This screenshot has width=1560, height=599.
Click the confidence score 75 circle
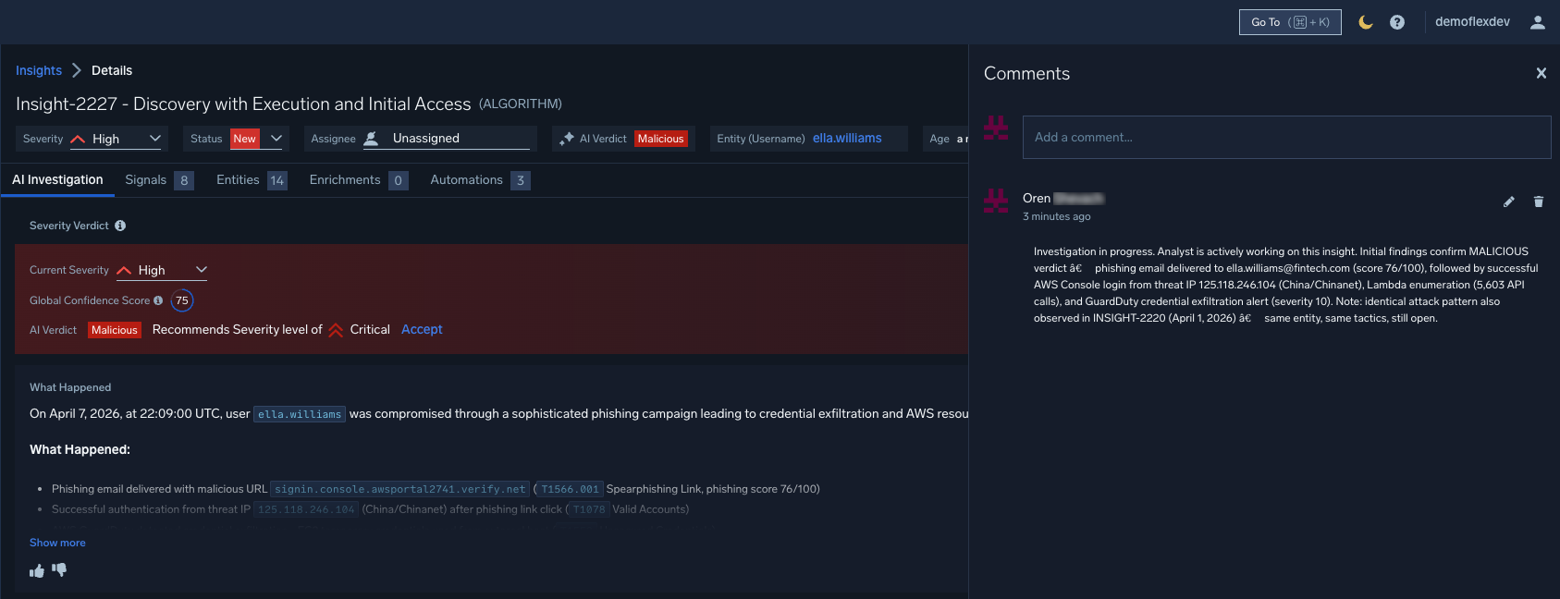tap(182, 300)
